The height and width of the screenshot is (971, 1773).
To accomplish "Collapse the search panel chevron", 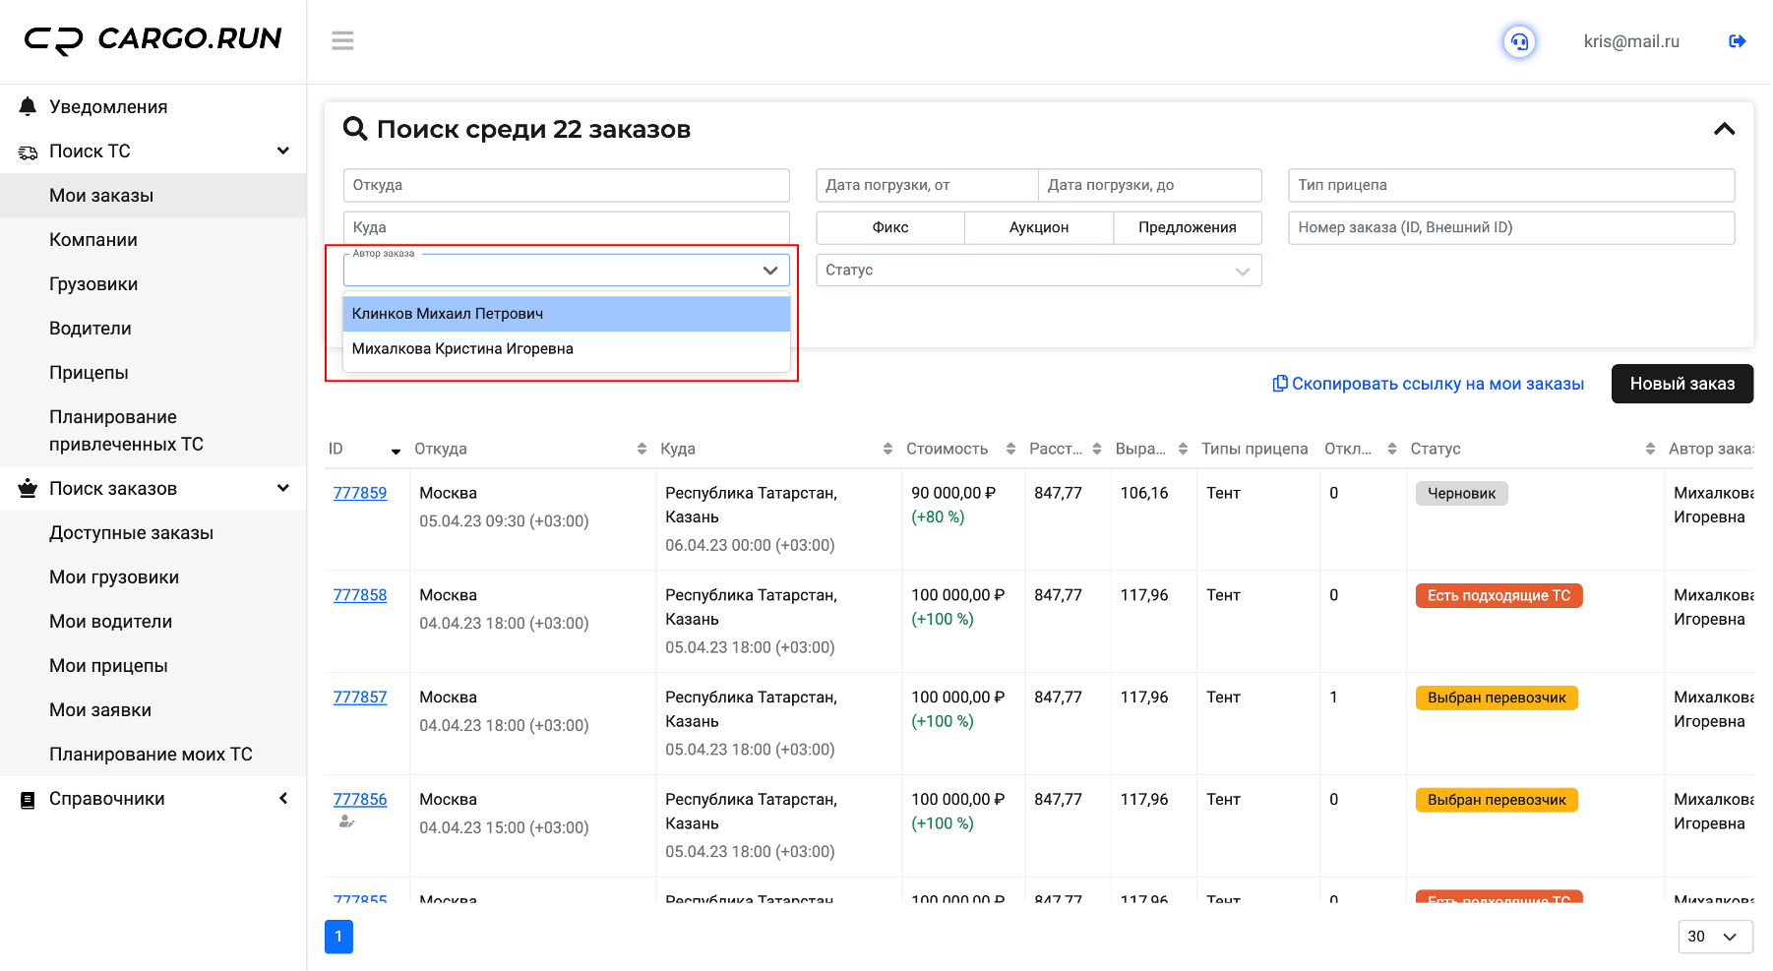I will [x=1724, y=129].
